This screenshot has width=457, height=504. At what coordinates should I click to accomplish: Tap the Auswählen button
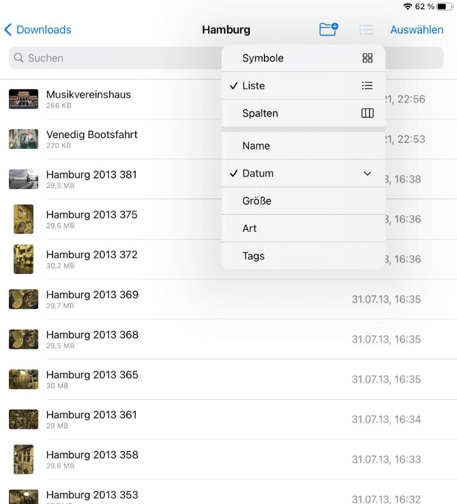[417, 30]
